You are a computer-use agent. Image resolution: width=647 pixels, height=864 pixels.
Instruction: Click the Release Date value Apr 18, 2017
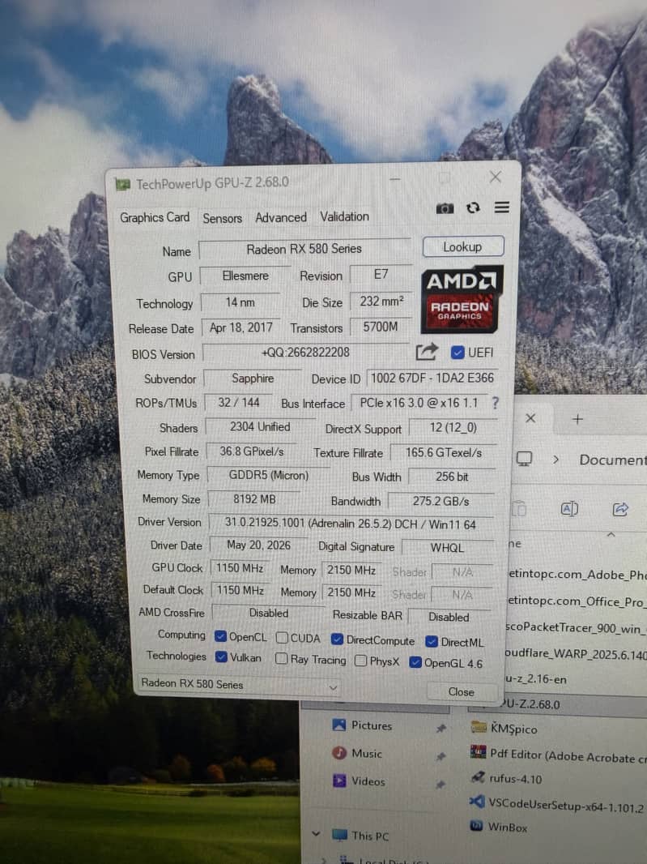(x=240, y=328)
